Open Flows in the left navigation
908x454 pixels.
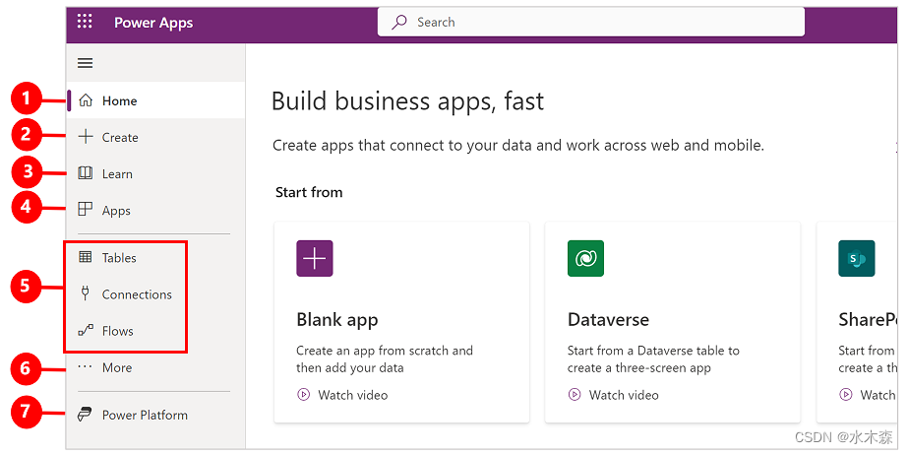155,331
